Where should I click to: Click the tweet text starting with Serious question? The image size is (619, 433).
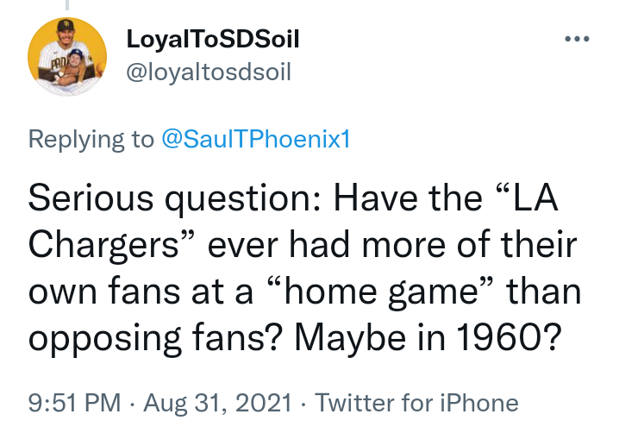[x=304, y=268]
